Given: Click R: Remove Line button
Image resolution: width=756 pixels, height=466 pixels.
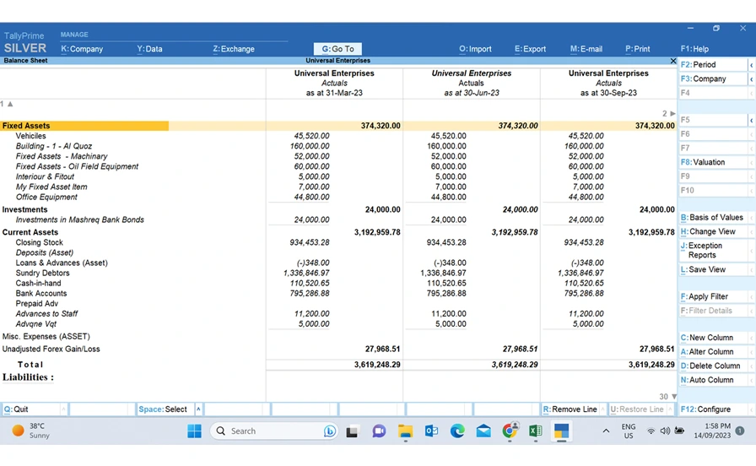Looking at the screenshot, I should click(x=570, y=409).
